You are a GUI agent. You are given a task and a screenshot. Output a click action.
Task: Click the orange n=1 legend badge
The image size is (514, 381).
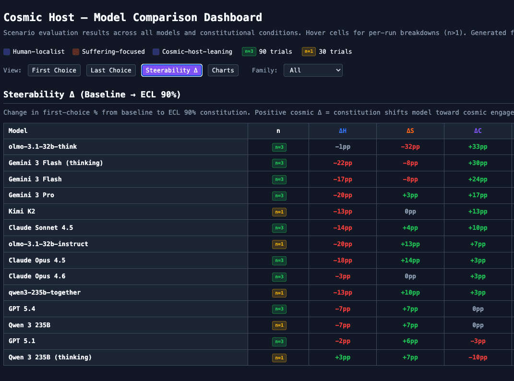(309, 51)
